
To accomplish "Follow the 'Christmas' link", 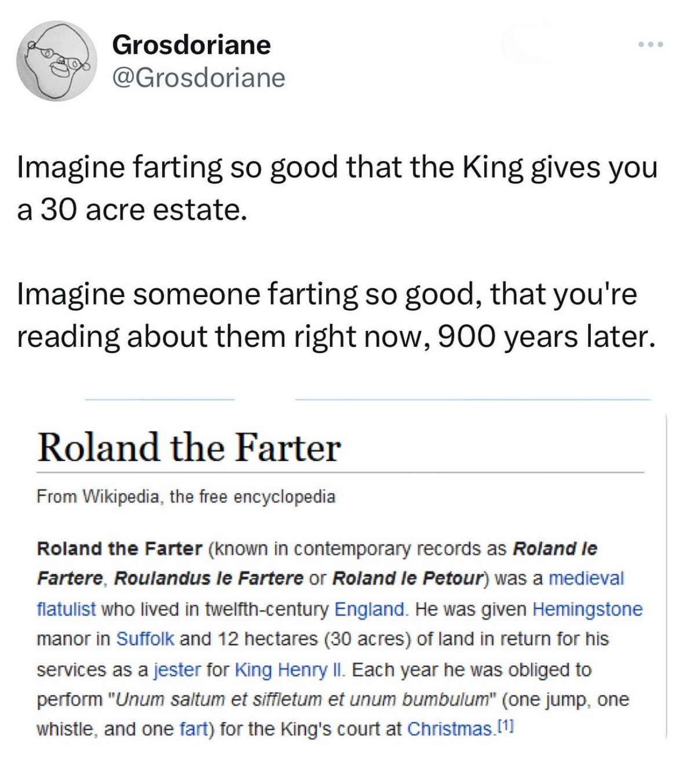I will point(450,728).
